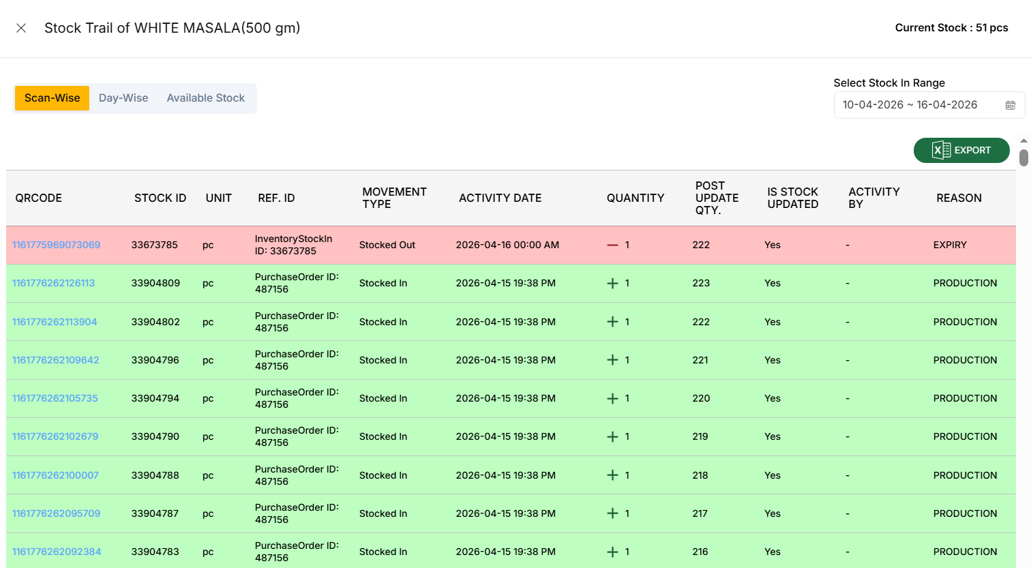Click plus icon in row with stock 33904796
This screenshot has height=568, width=1031.
pos(612,360)
